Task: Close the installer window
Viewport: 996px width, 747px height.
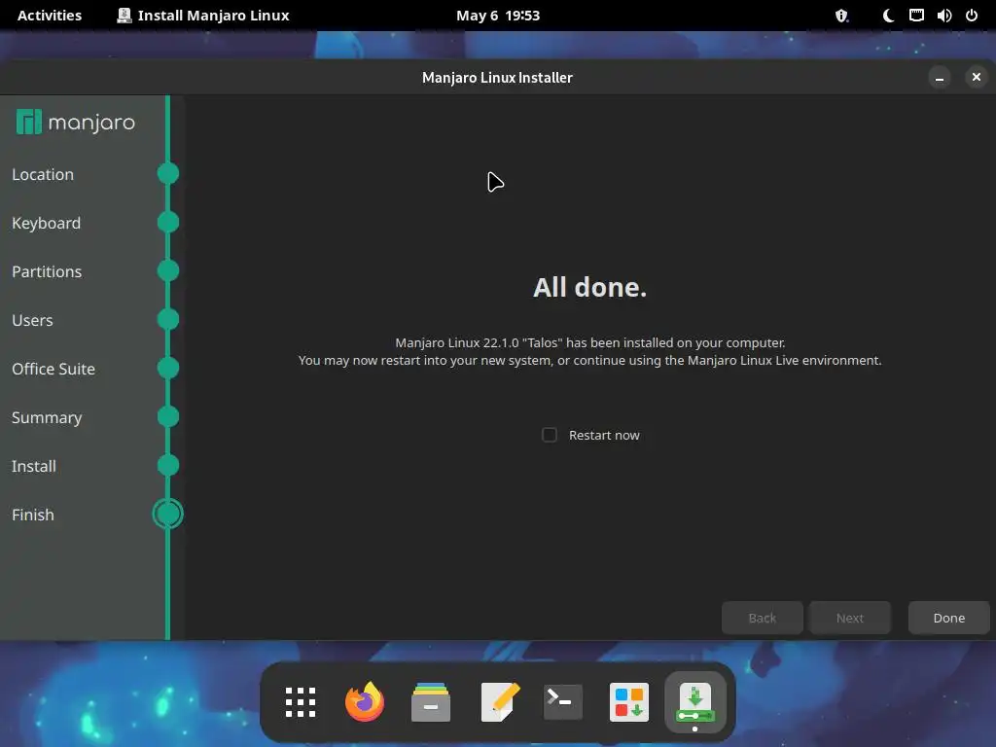Action: [x=977, y=77]
